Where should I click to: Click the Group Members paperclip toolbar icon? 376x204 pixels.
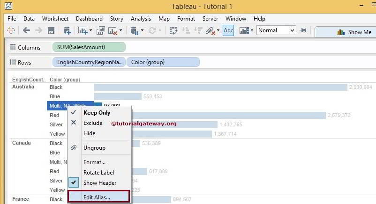(211, 31)
